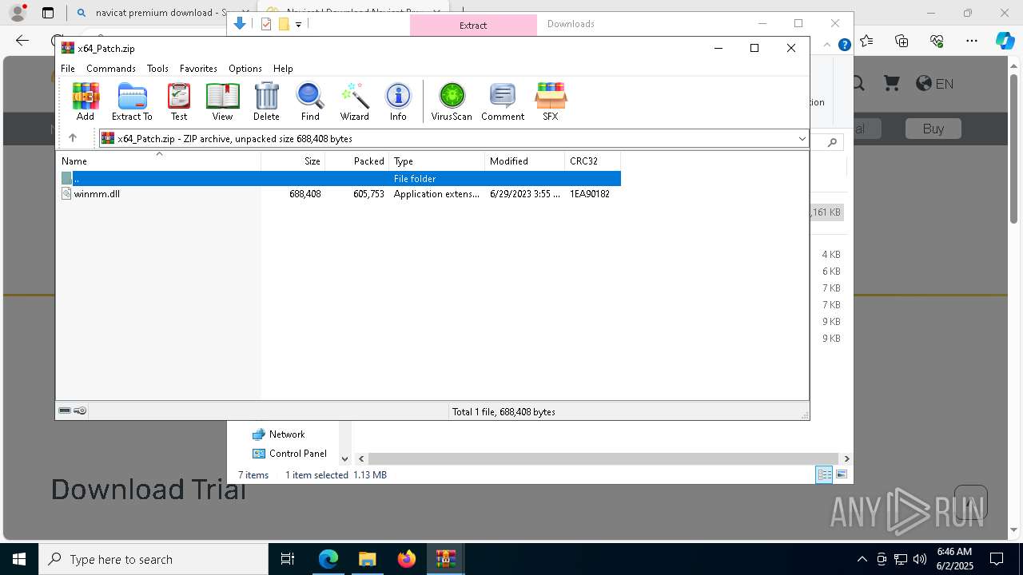Open Explorer quick access toolbar dropdown
Screen dimensions: 1023x575
[x=298, y=25]
